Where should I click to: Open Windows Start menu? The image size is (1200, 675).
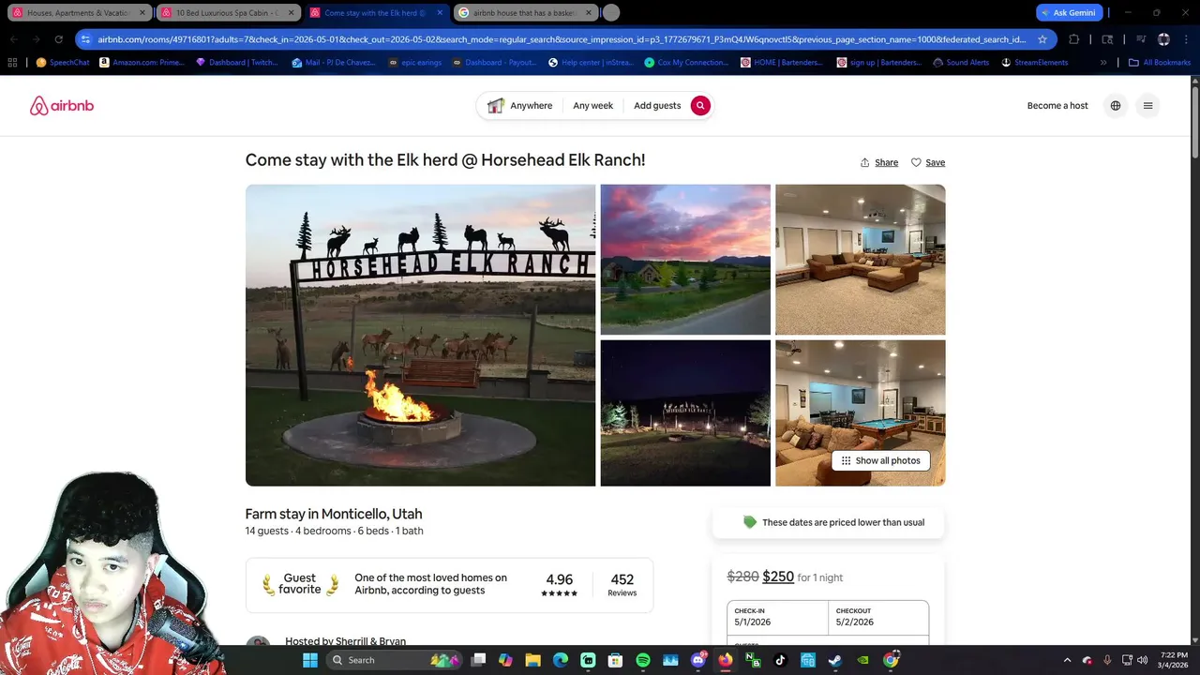click(310, 660)
